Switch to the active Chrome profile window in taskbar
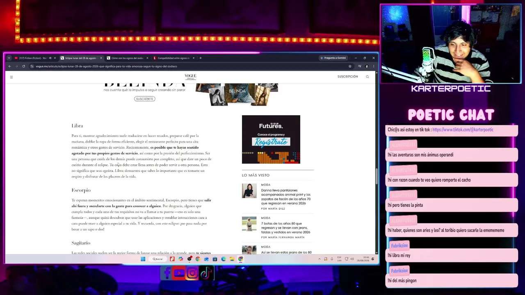 click(x=241, y=259)
